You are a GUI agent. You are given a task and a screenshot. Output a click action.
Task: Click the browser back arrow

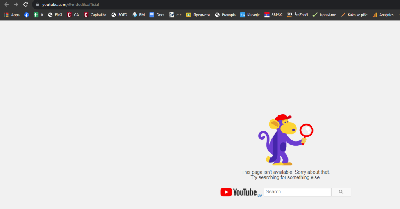[6, 5]
